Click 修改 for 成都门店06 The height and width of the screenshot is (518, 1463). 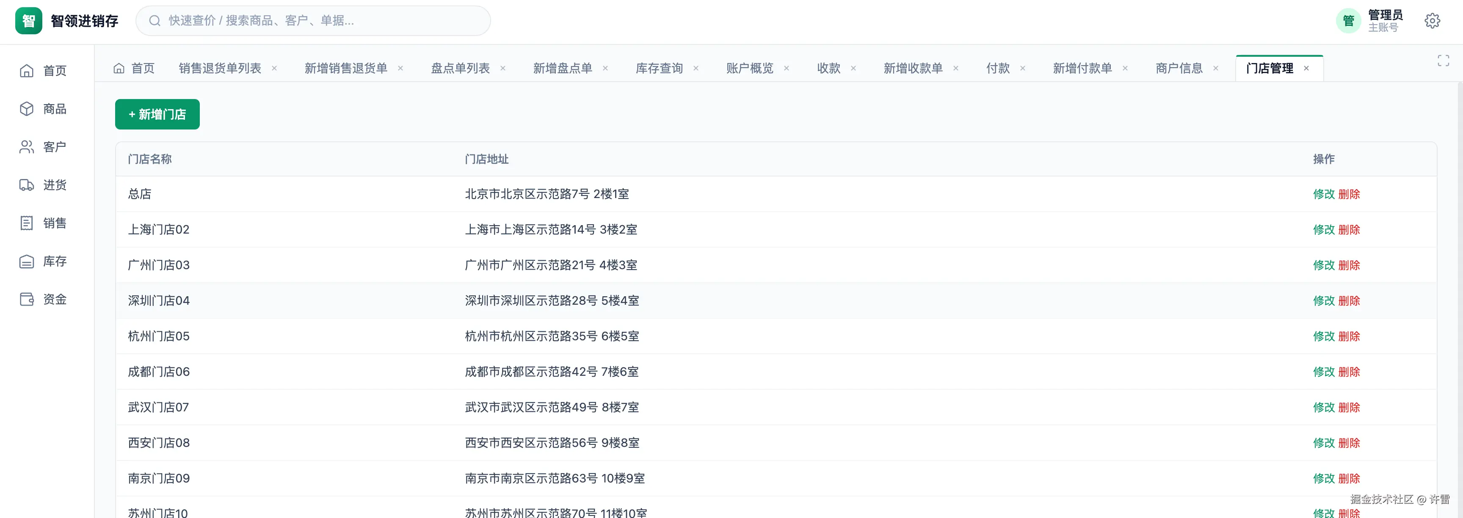point(1324,372)
